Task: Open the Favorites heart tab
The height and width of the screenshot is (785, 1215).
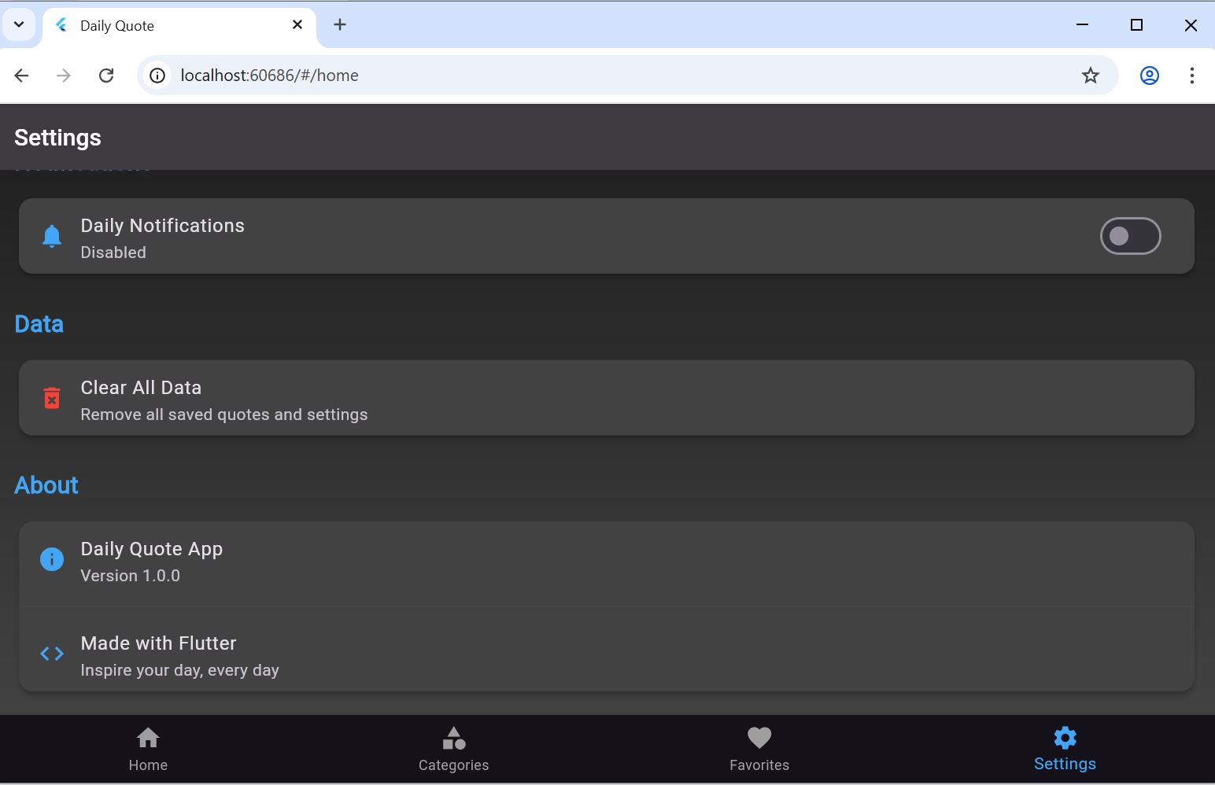Action: pos(759,749)
